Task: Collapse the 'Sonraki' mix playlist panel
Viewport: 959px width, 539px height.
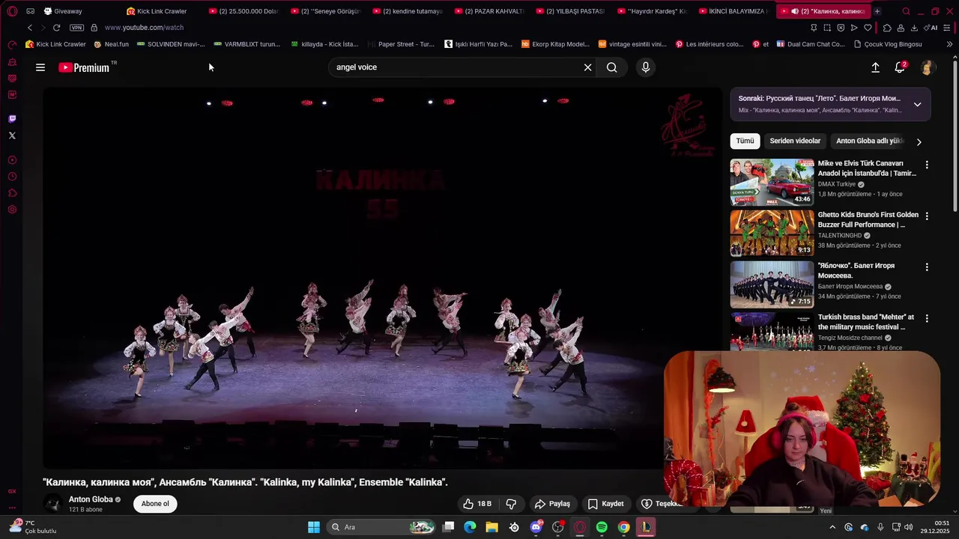Action: click(x=917, y=104)
